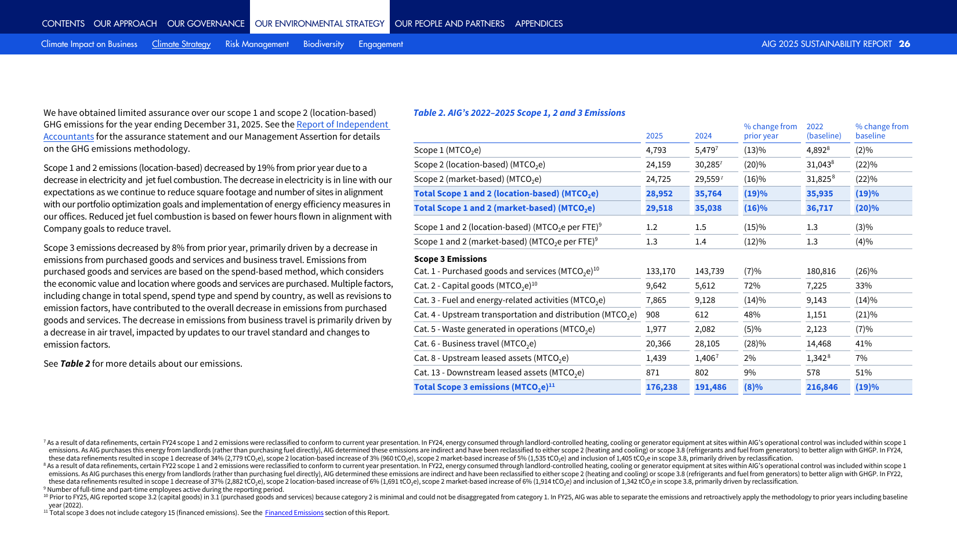Select Cat. 8 Upstream leased assets label
The width and height of the screenshot is (957, 537).
click(491, 359)
